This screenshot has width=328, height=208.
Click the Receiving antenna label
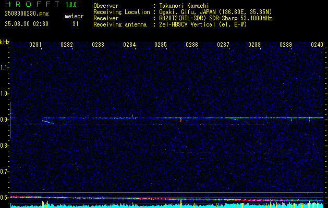[x=120, y=24]
